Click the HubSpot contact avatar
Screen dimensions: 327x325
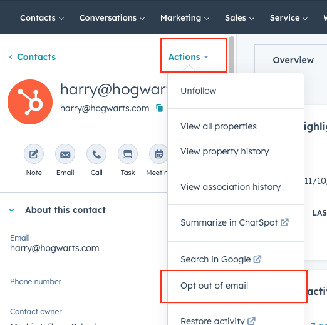pos(30,102)
